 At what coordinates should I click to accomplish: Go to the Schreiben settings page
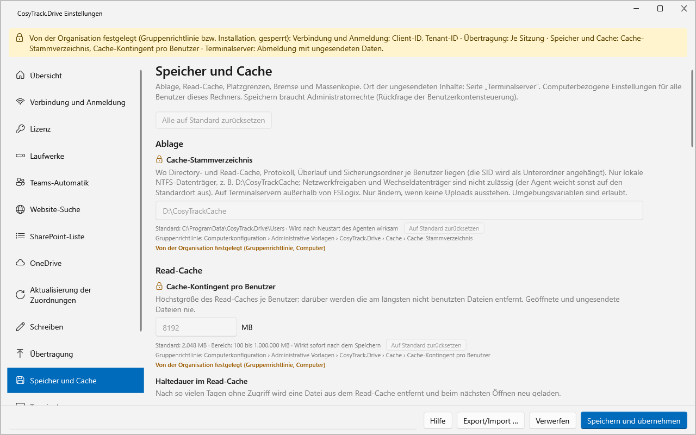tap(76, 327)
